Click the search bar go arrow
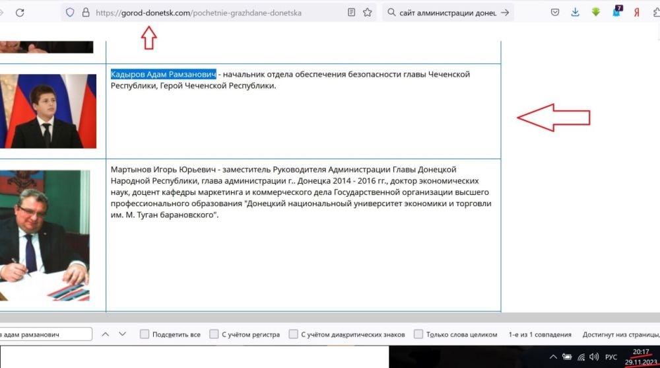This screenshot has width=660, height=368. click(x=505, y=13)
